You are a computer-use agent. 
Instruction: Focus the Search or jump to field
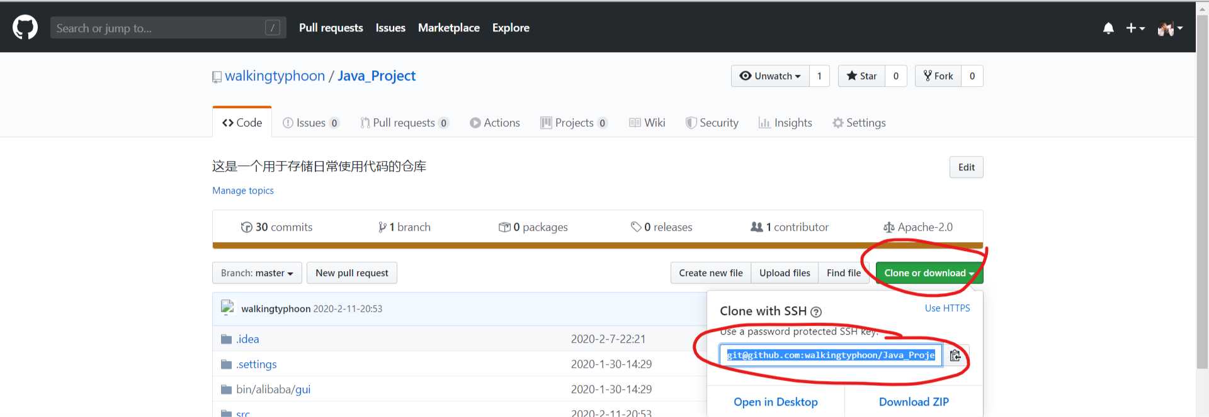pyautogui.click(x=168, y=28)
